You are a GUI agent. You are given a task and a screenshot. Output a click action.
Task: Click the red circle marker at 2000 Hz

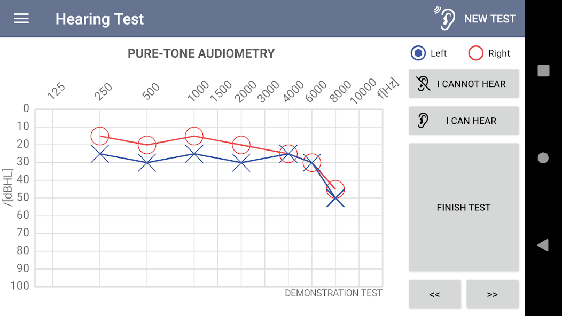point(241,145)
